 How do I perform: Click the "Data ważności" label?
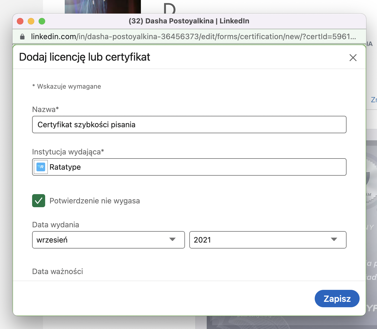point(57,271)
